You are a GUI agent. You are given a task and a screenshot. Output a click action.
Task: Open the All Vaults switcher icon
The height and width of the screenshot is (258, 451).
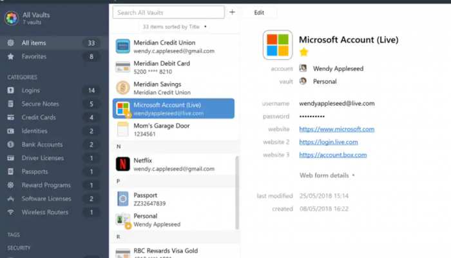[12, 18]
